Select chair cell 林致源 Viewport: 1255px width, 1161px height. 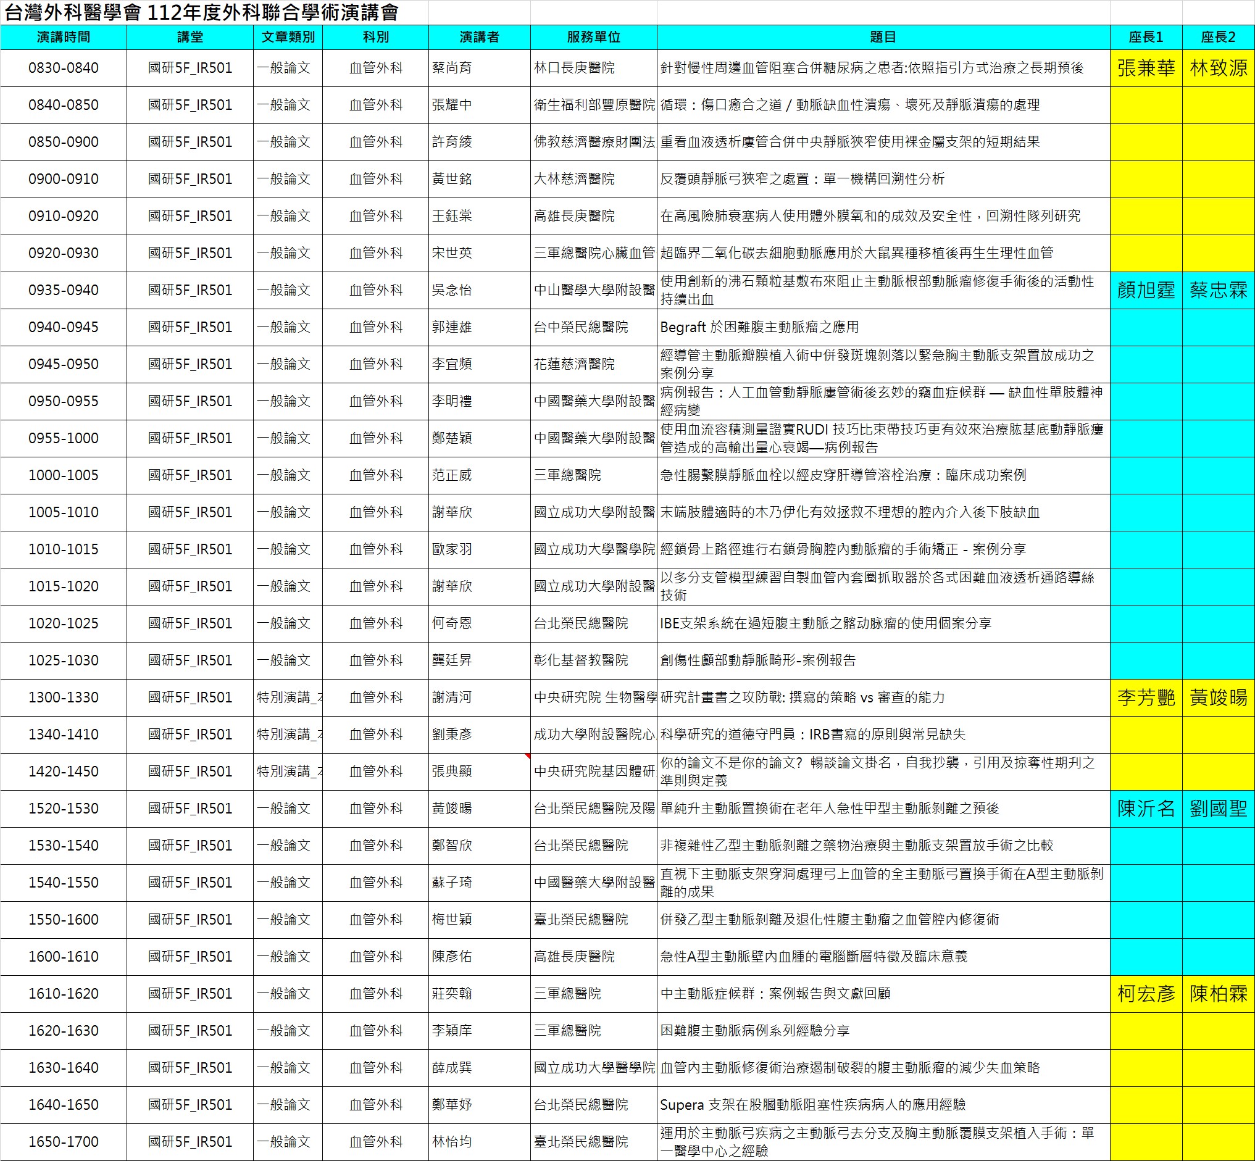point(1219,68)
